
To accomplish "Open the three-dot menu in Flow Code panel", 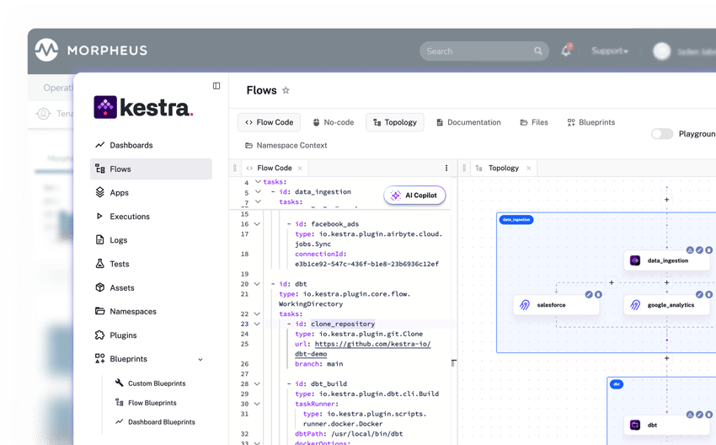I will [x=446, y=168].
